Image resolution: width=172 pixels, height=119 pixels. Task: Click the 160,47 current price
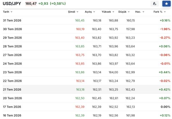tap(31, 3)
